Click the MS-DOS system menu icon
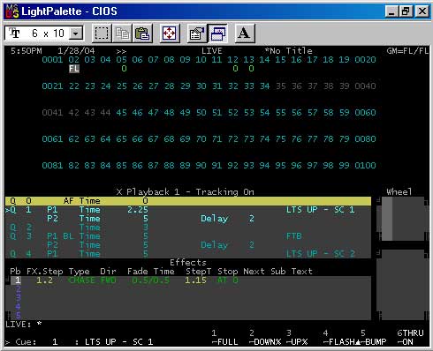Viewport: 433px width, 351px height. [x=12, y=11]
